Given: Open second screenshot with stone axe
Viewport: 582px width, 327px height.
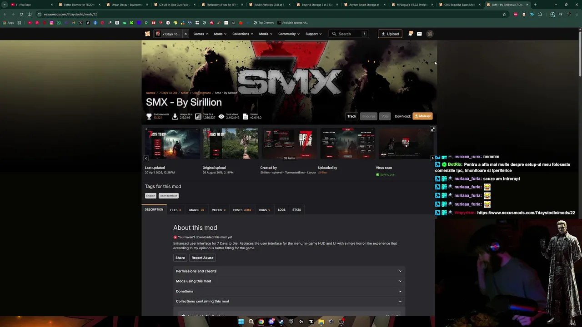Looking at the screenshot, I should (231, 143).
